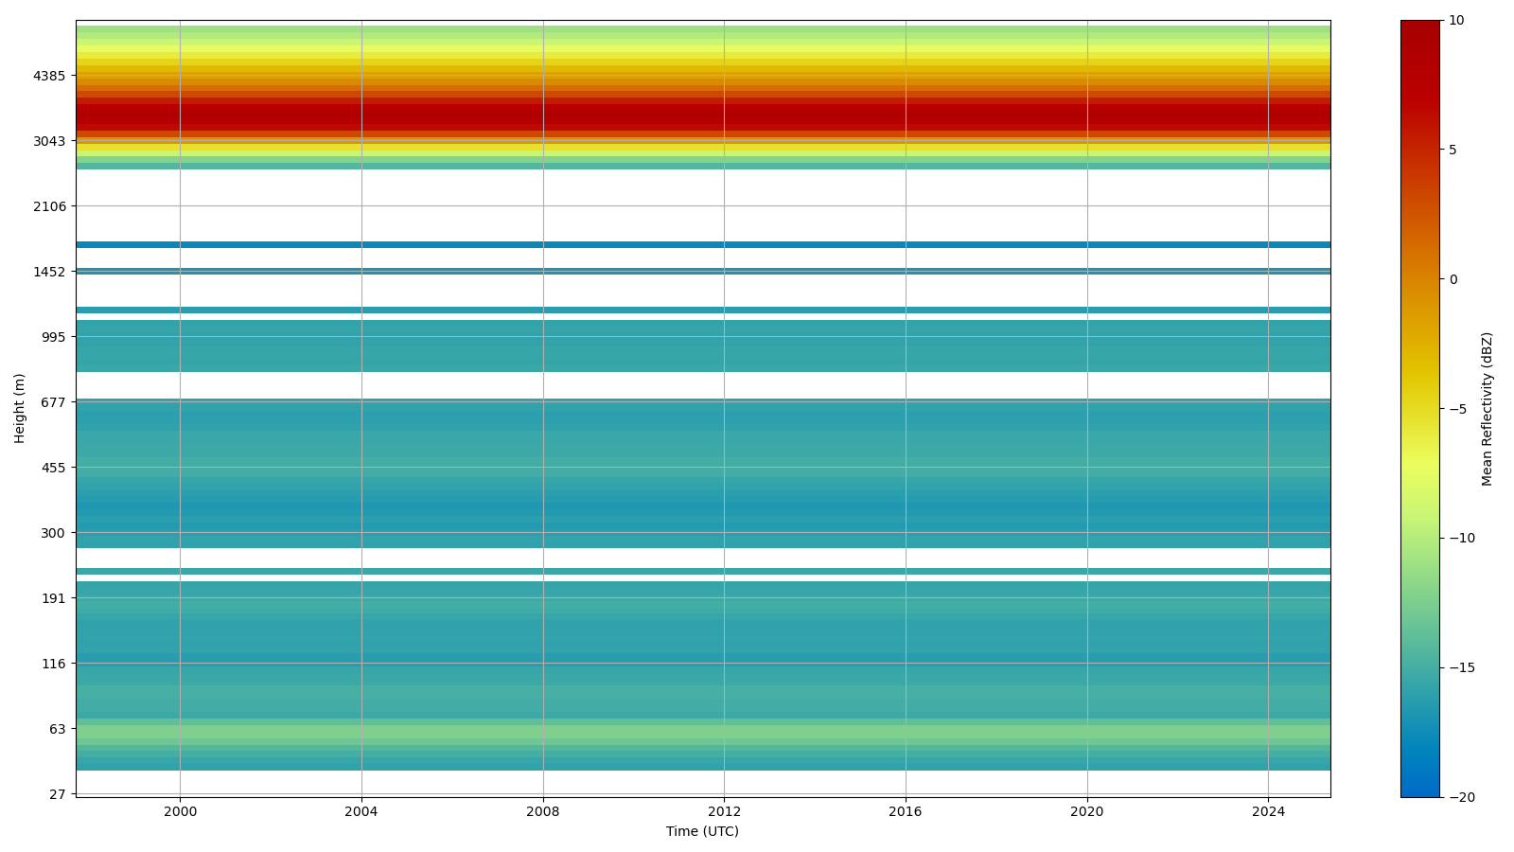Screen dimensions: 1514x852
Task: Click the 116 height tick label
Action: pos(54,664)
